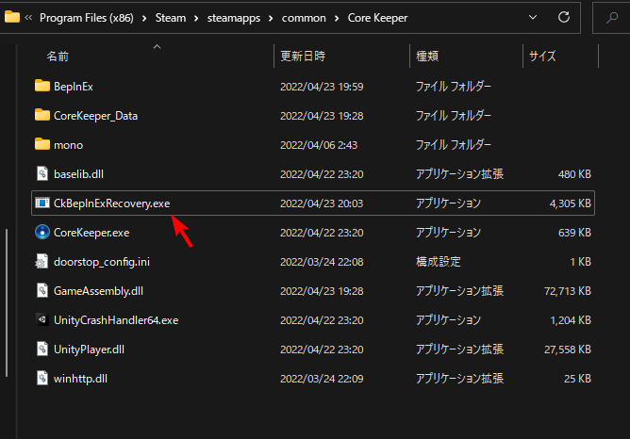Click the 構成設定 type of doorstop_config.ini
The image size is (630, 439).
click(x=439, y=262)
